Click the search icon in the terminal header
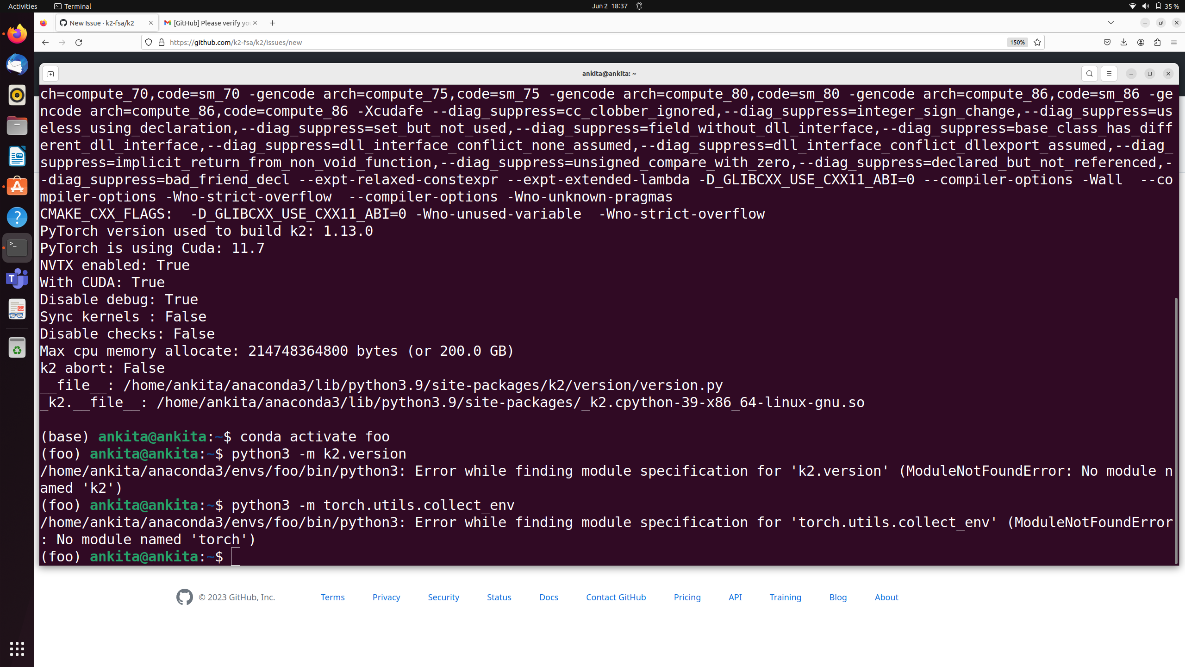The image size is (1185, 667). coord(1090,74)
